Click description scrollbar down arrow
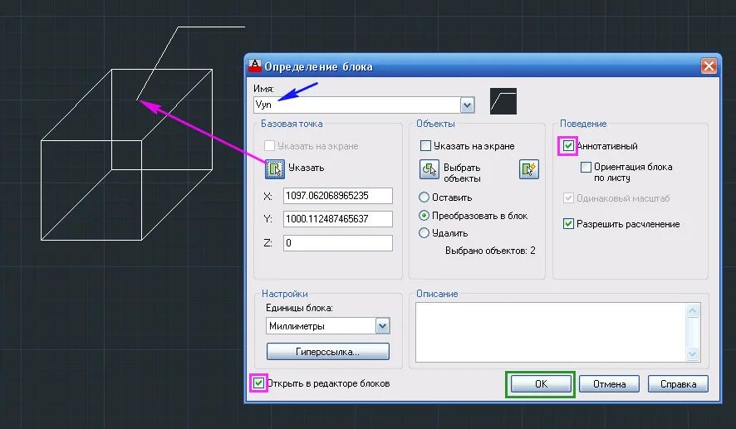Image resolution: width=736 pixels, height=429 pixels. pos(693,354)
